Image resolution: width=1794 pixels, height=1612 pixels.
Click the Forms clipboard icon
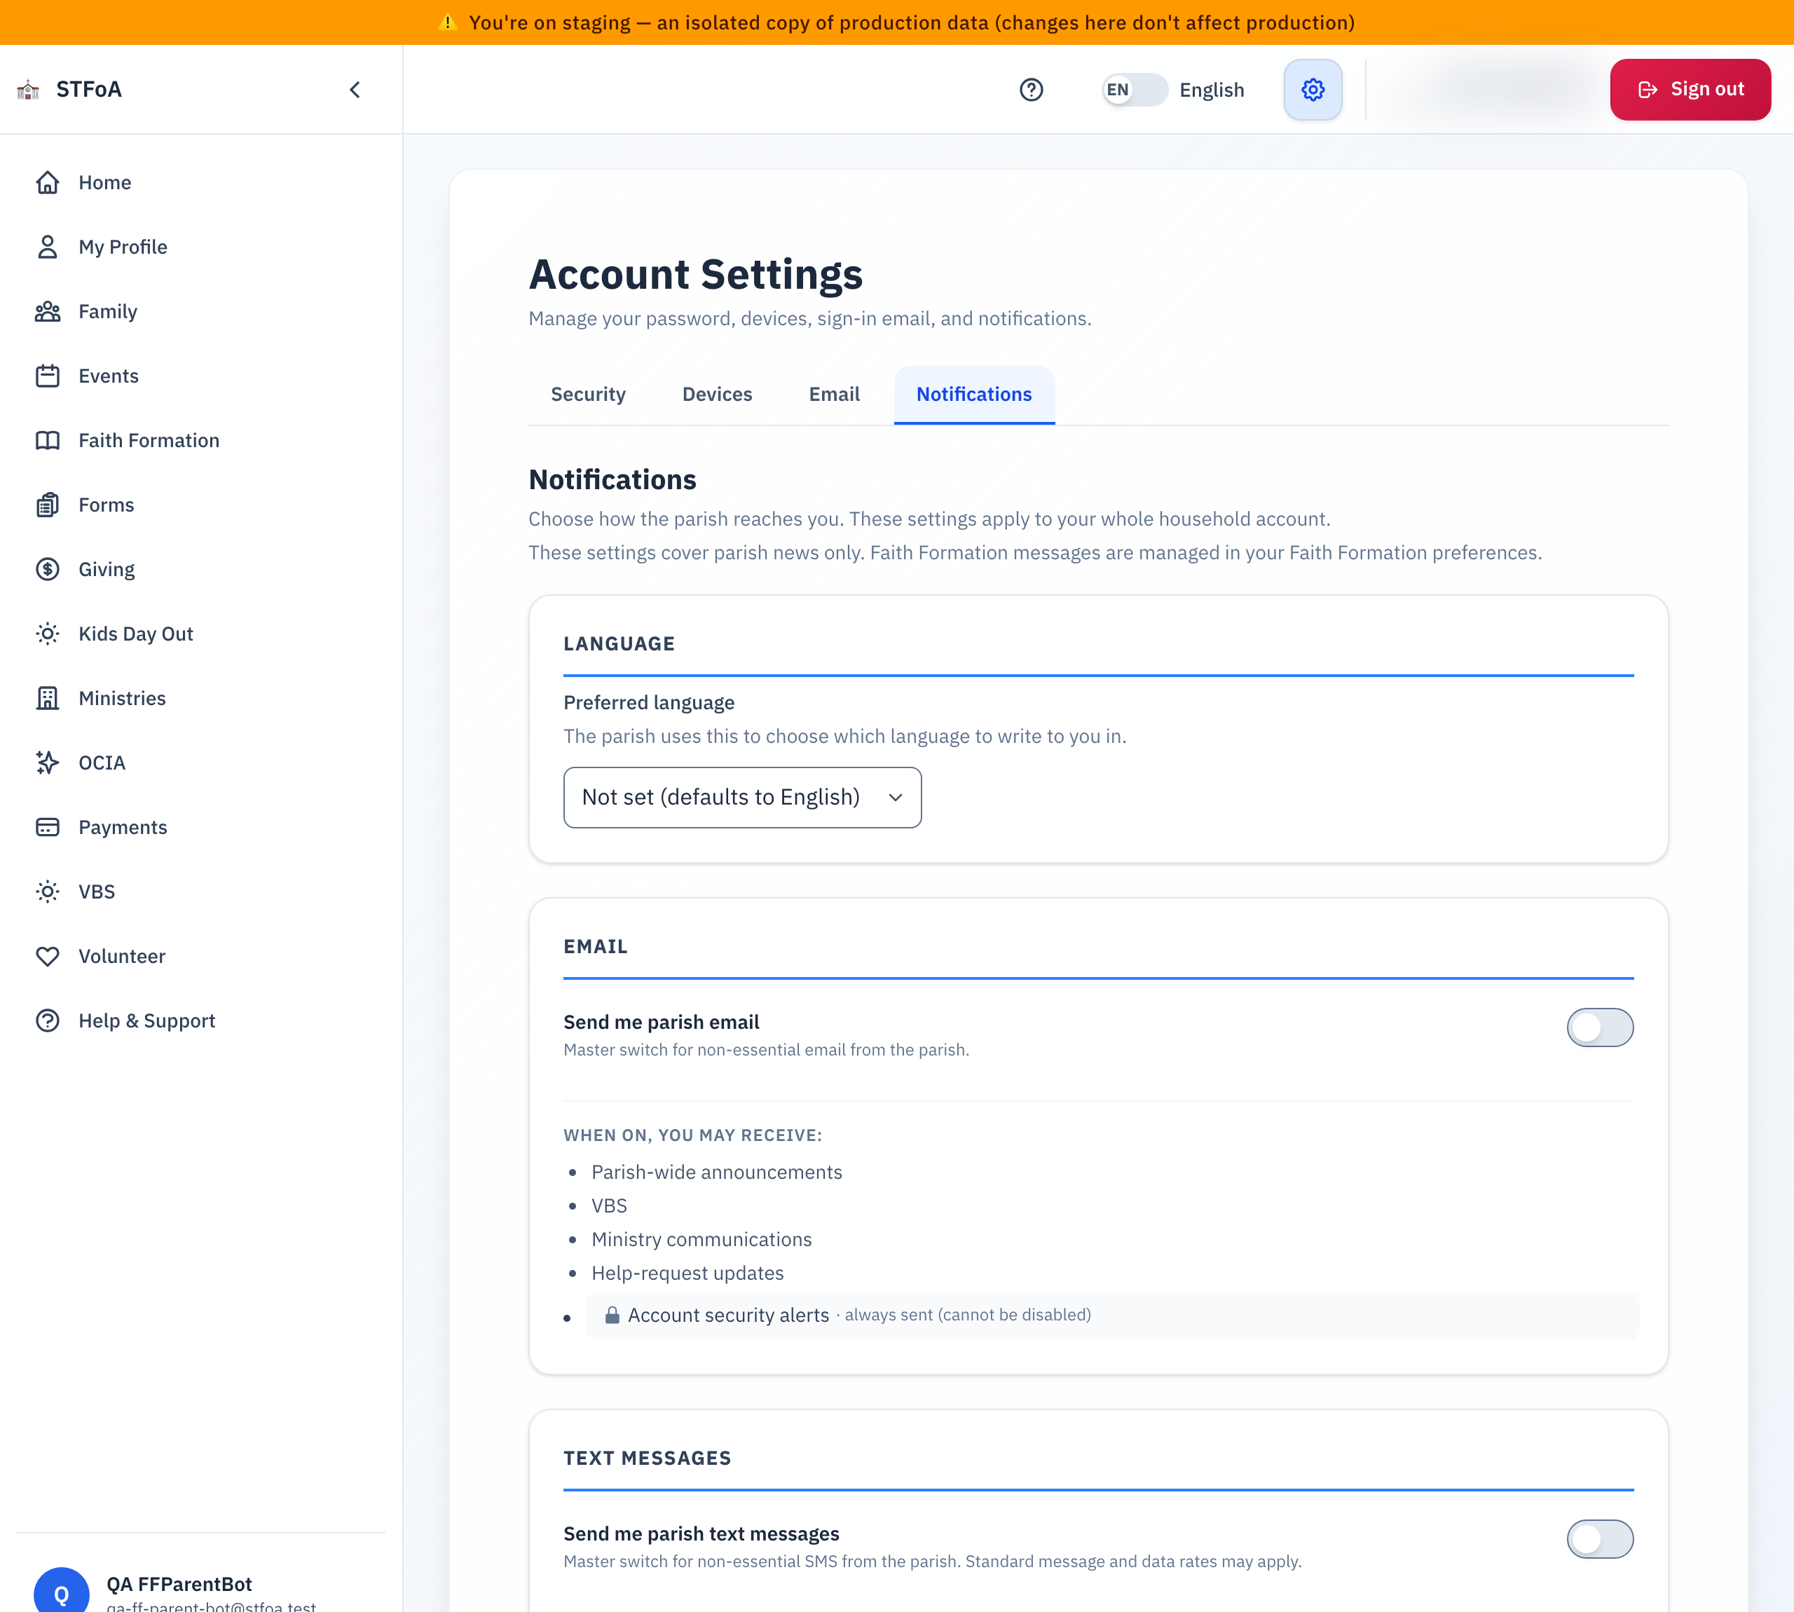48,505
